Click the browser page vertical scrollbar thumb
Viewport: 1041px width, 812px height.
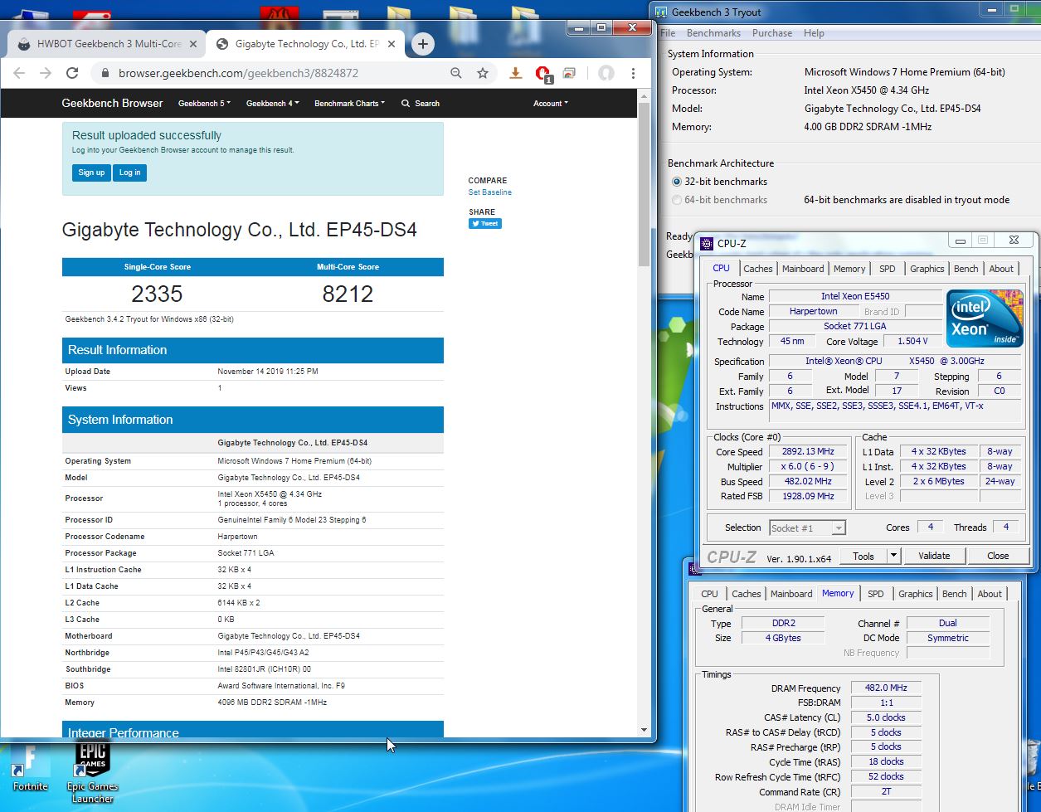pyautogui.click(x=644, y=184)
